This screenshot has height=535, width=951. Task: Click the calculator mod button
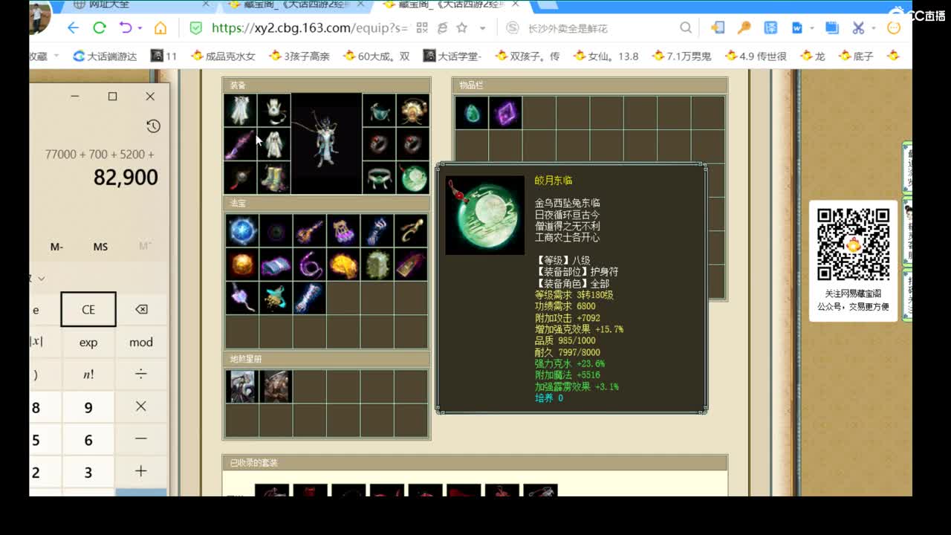coord(141,343)
